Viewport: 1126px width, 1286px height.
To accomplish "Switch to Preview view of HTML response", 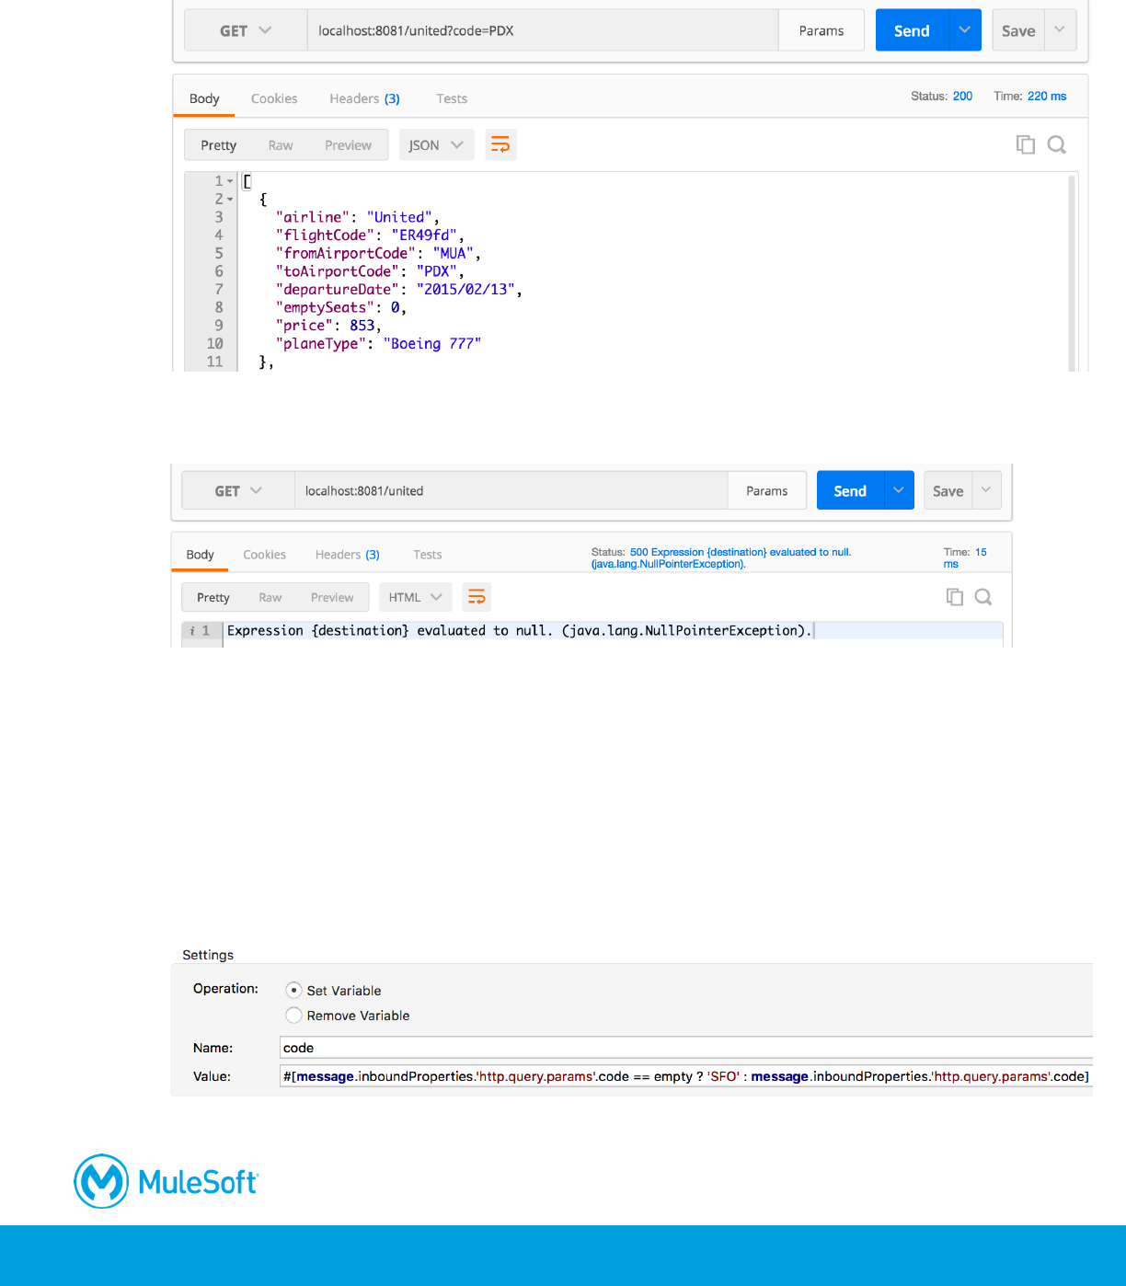I will (x=332, y=597).
